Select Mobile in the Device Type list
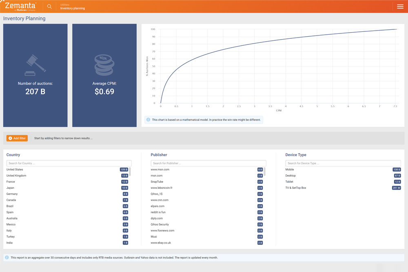 pyautogui.click(x=290, y=169)
